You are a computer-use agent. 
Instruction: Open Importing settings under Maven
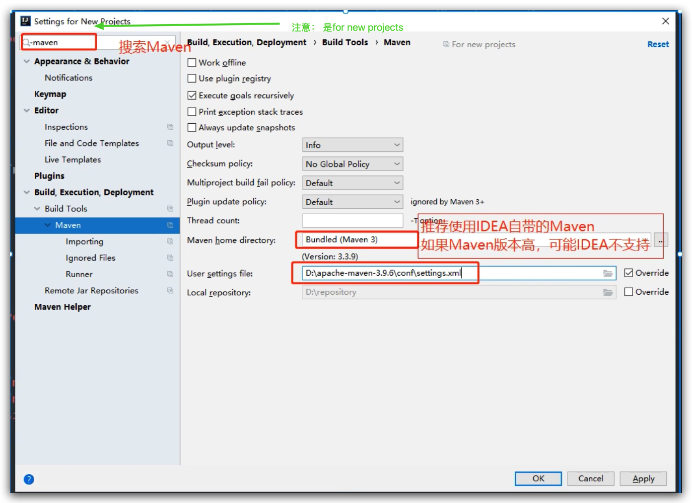pyautogui.click(x=84, y=241)
